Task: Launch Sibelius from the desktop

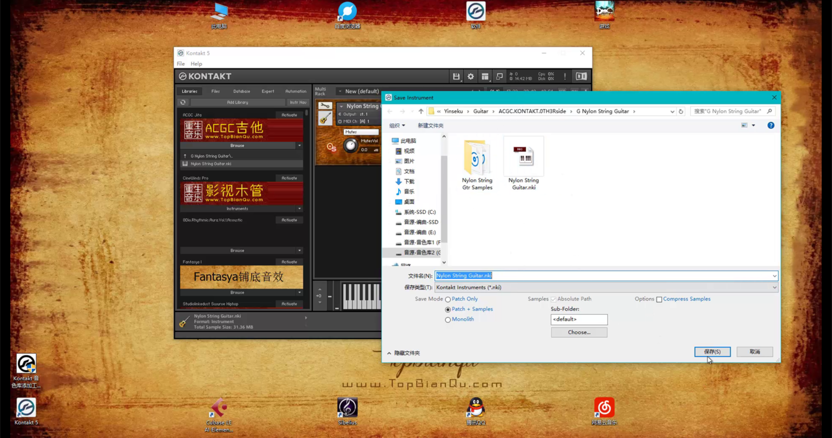Action: tap(347, 412)
